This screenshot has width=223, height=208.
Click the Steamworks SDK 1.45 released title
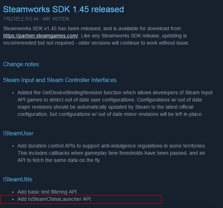(63, 9)
